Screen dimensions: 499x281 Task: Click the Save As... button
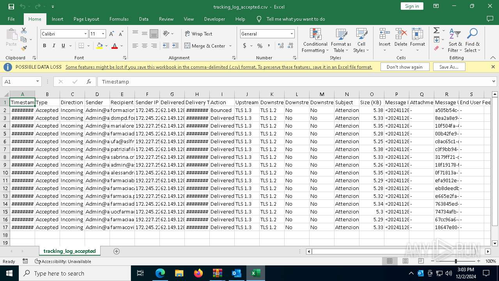click(449, 67)
